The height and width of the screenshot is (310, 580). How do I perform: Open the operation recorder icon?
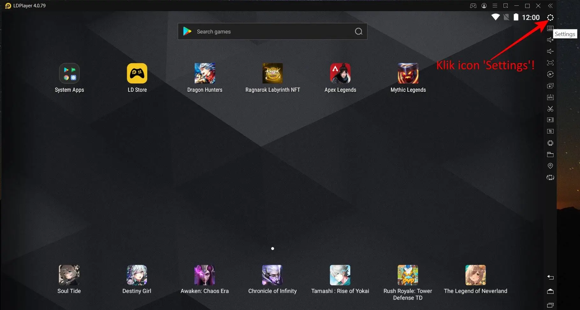coord(550,74)
